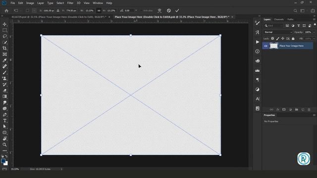Open the Properties panel options menu
This screenshot has width=317, height=178.
click(x=314, y=115)
